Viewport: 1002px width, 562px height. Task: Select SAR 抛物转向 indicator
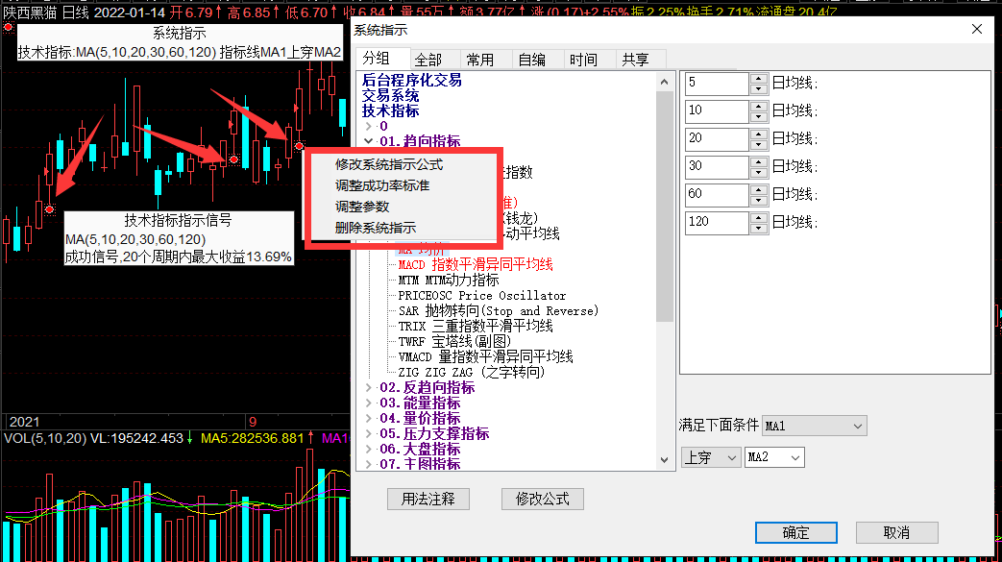(499, 310)
